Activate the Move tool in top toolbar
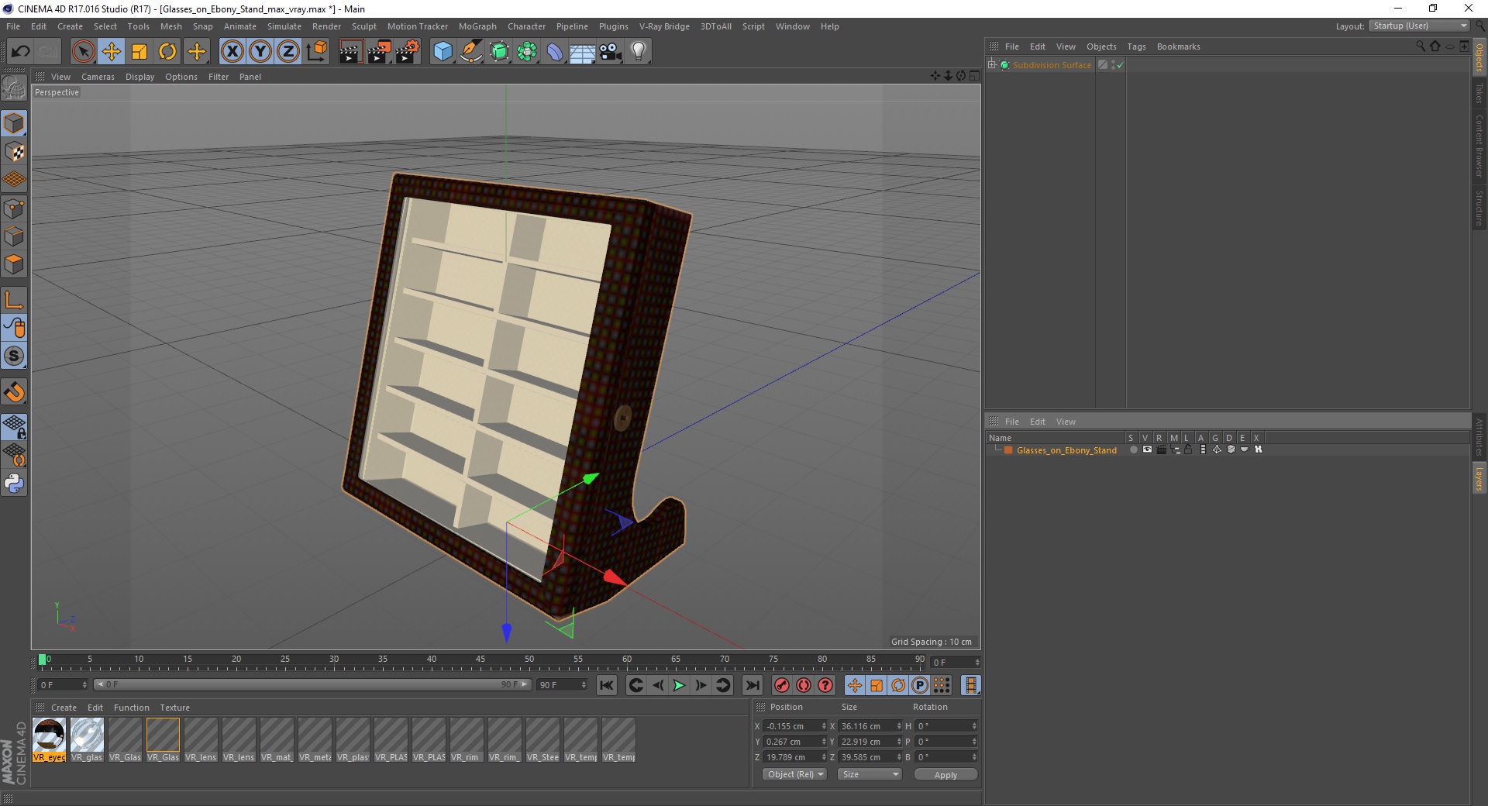The image size is (1488, 806). point(111,52)
